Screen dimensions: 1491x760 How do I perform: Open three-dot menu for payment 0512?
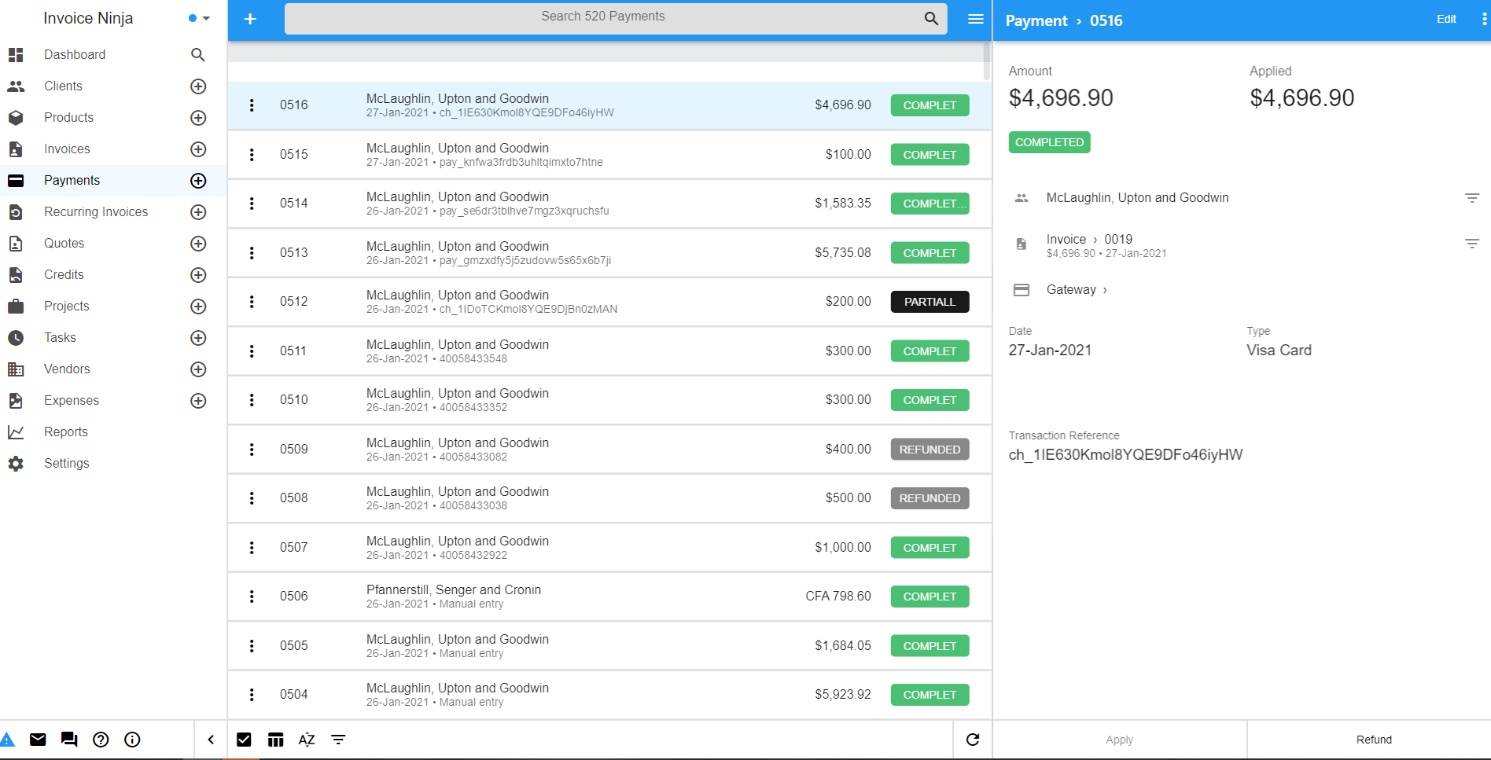(x=252, y=302)
